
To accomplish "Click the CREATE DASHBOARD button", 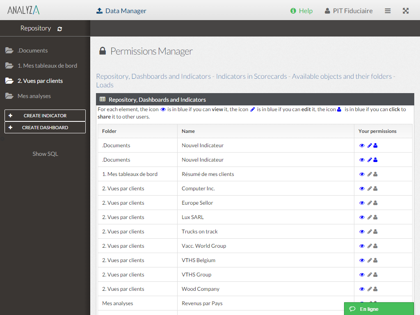I will point(45,128).
